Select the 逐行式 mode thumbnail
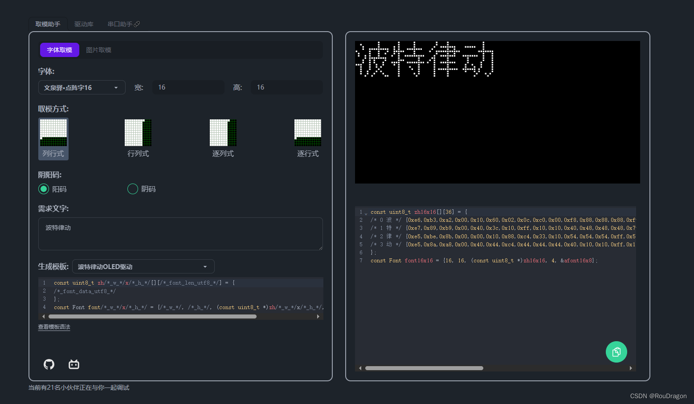 (308, 139)
